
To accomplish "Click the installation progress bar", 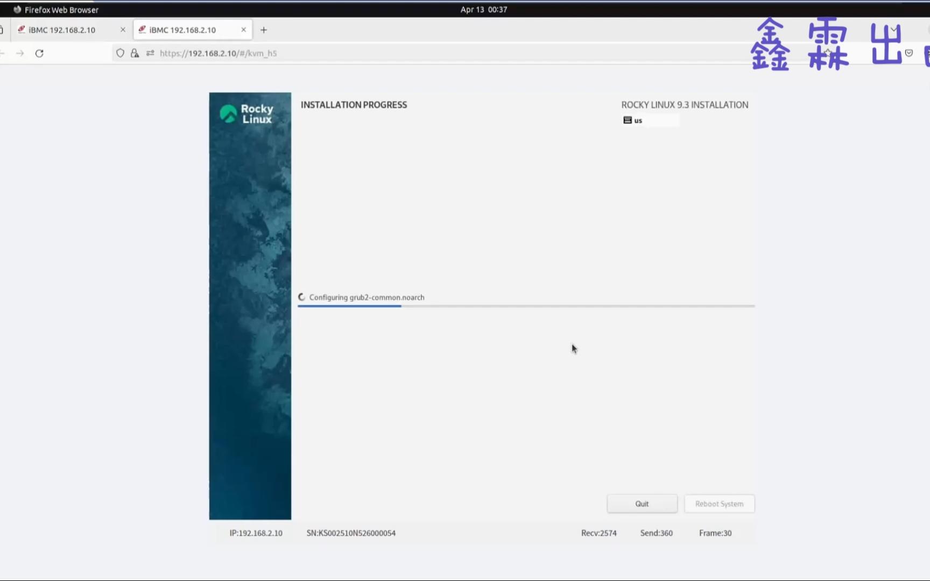I will 526,306.
